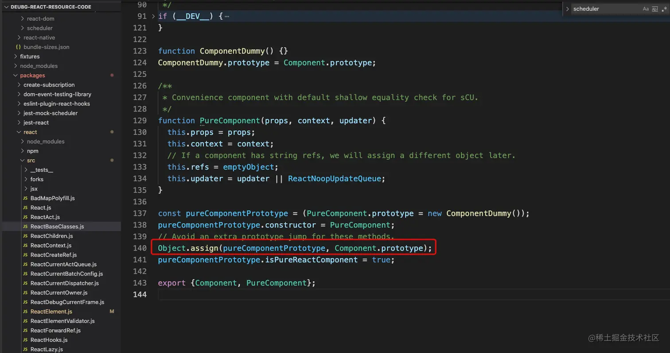The height and width of the screenshot is (353, 670).
Task: Click 'const' keyword on line 137
Action: [x=170, y=213]
